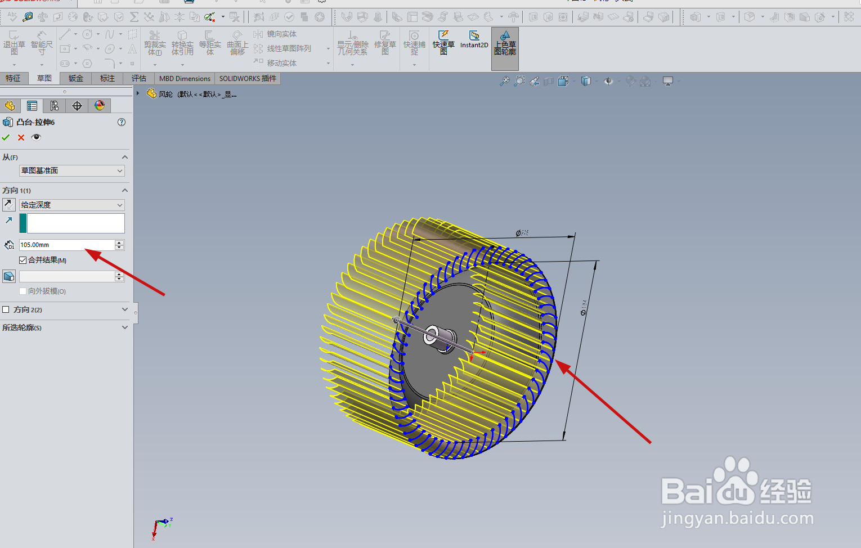Select Trim Entities (剪裁实体) tool

[155, 43]
